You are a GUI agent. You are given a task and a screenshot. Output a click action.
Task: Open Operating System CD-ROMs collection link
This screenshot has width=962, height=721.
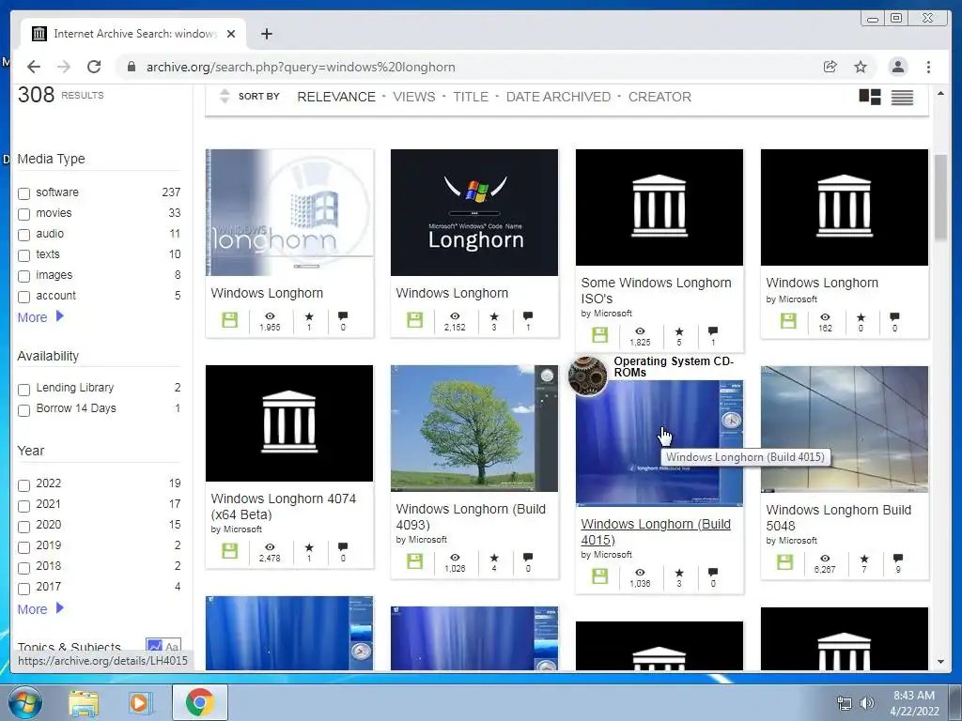(x=674, y=367)
